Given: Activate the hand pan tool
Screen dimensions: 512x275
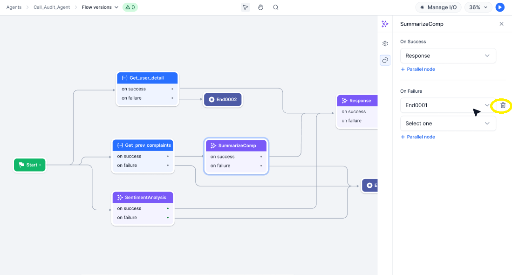Looking at the screenshot, I should click(x=261, y=7).
